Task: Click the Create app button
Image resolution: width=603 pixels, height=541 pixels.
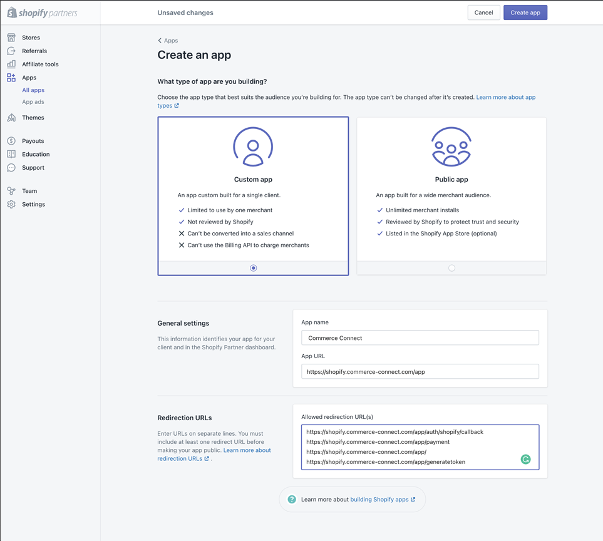Action: pos(525,13)
